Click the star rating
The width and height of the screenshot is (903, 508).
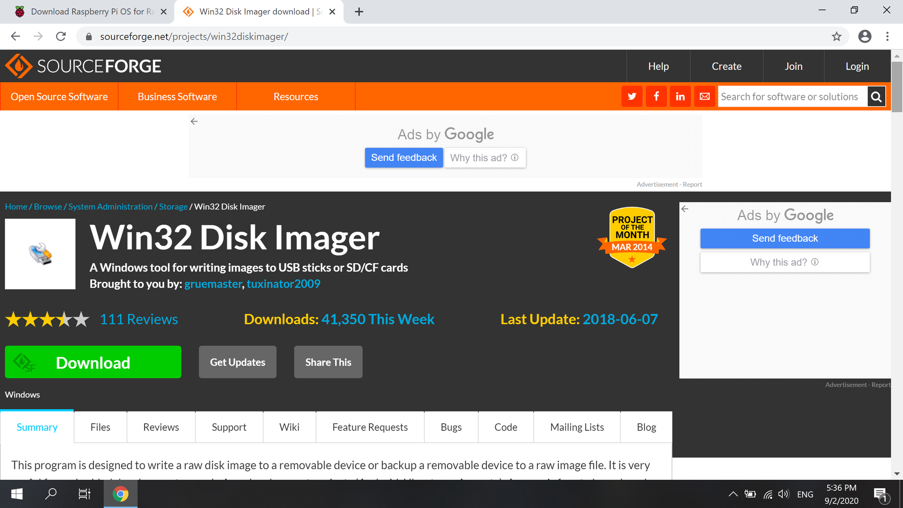47,319
